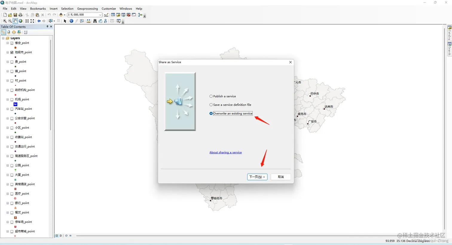This screenshot has width=452, height=245.
Task: Open the Catalog side tab
Action: 449,33
